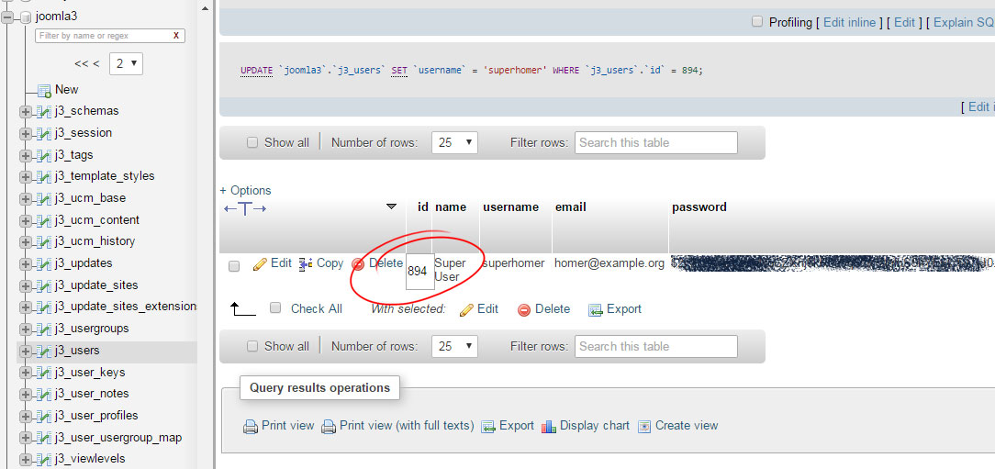Click table icon beside j3_viewlevels
The height and width of the screenshot is (469, 995).
click(44, 460)
